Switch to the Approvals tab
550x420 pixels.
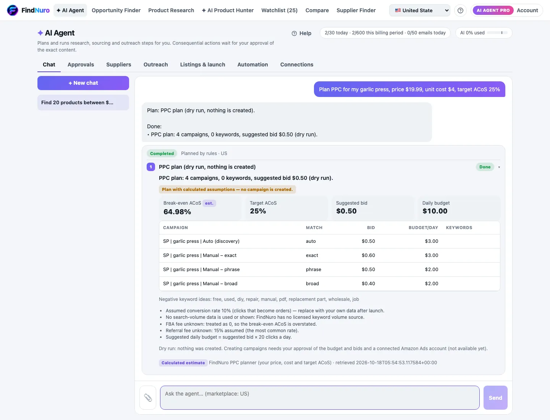click(x=81, y=65)
